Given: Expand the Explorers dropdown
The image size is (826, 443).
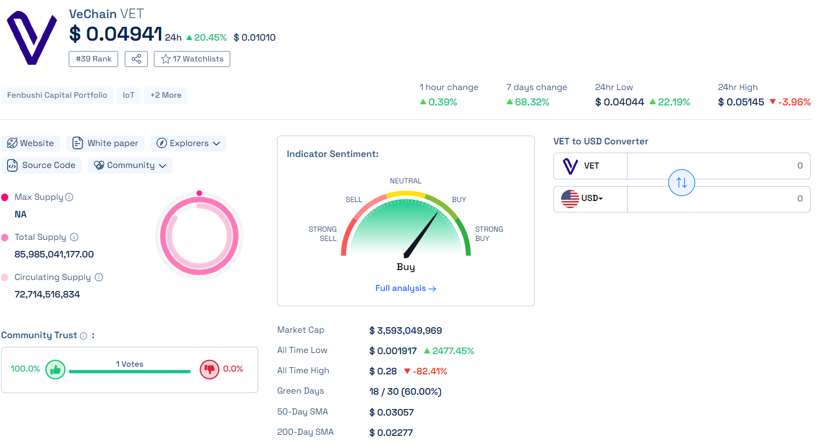Looking at the screenshot, I should [189, 143].
